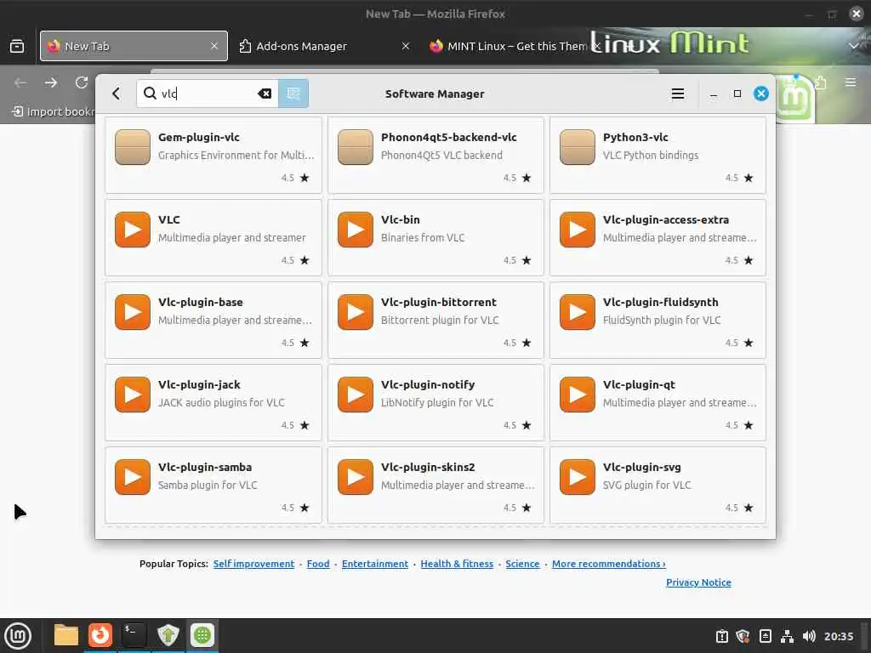871x653 pixels.
Task: Select Vlc-plugin-svg icon
Action: coord(578,477)
